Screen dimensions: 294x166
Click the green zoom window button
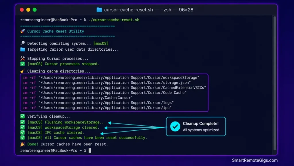pos(34,10)
